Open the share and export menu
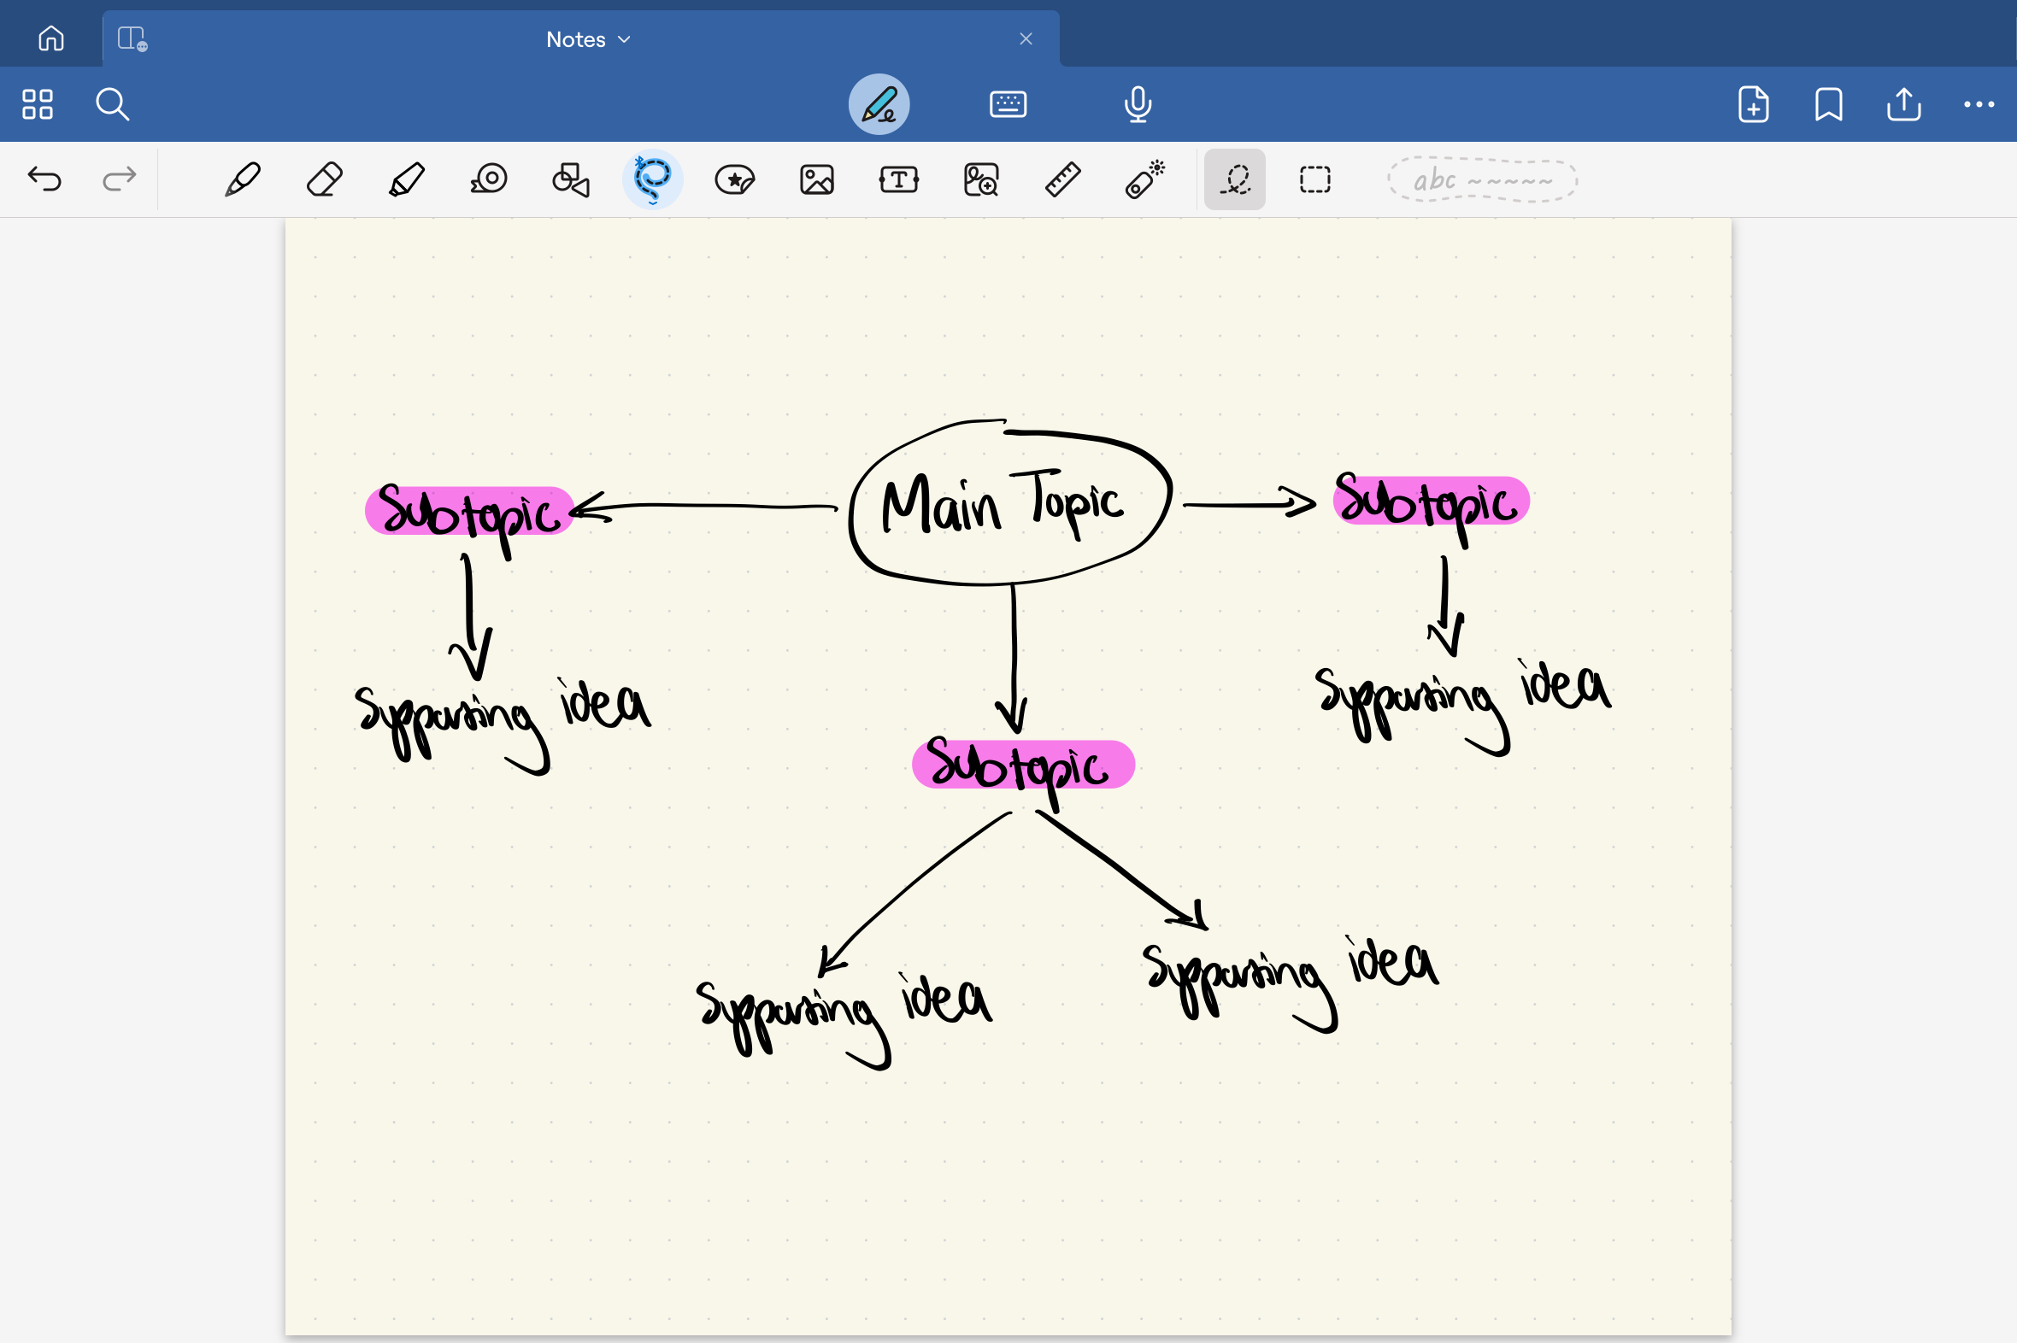 1903,104
